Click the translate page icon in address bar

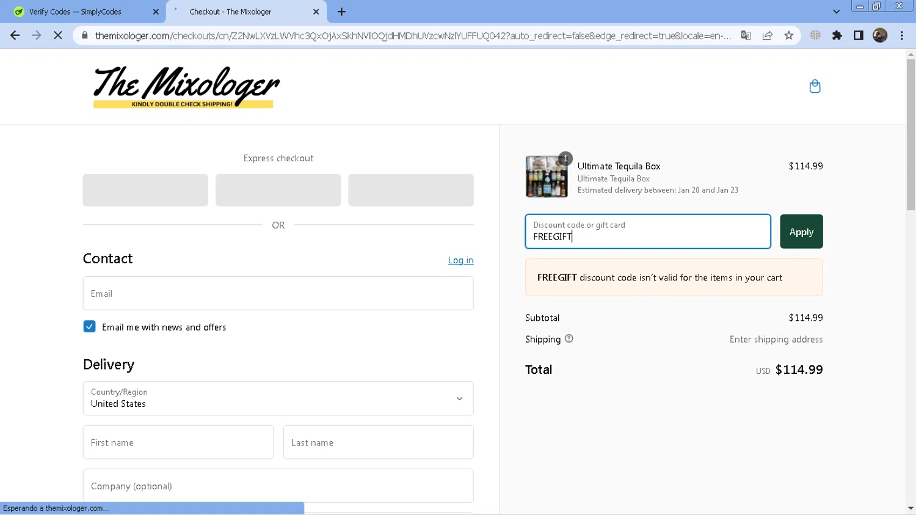(x=746, y=35)
